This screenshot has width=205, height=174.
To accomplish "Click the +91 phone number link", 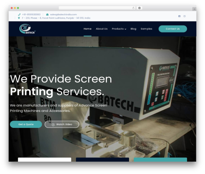I will point(31,14).
